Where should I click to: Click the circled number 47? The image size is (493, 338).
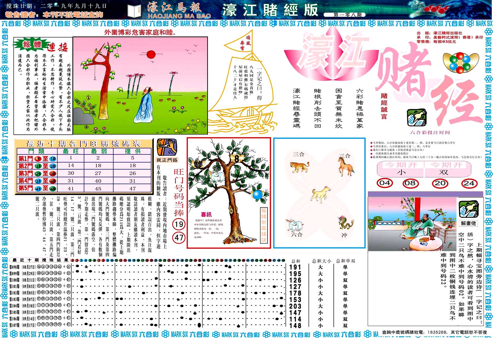[x=179, y=238]
